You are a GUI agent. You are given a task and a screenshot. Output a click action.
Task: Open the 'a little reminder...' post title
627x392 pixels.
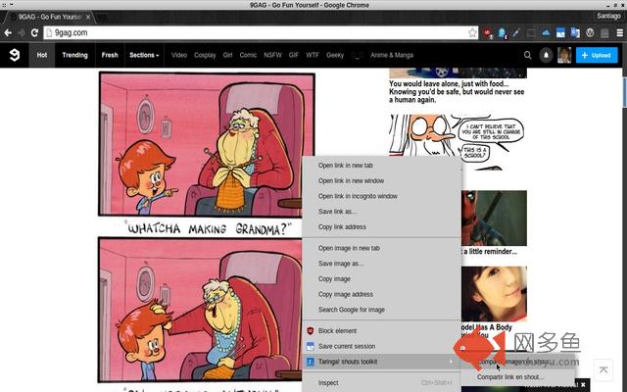click(490, 251)
